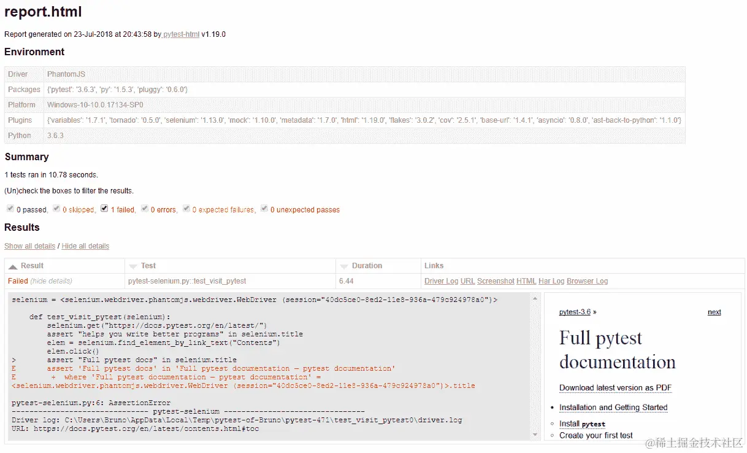Screen dimensions: 747x453
Task: Click 'Hide all details' link
Action: tap(85, 246)
